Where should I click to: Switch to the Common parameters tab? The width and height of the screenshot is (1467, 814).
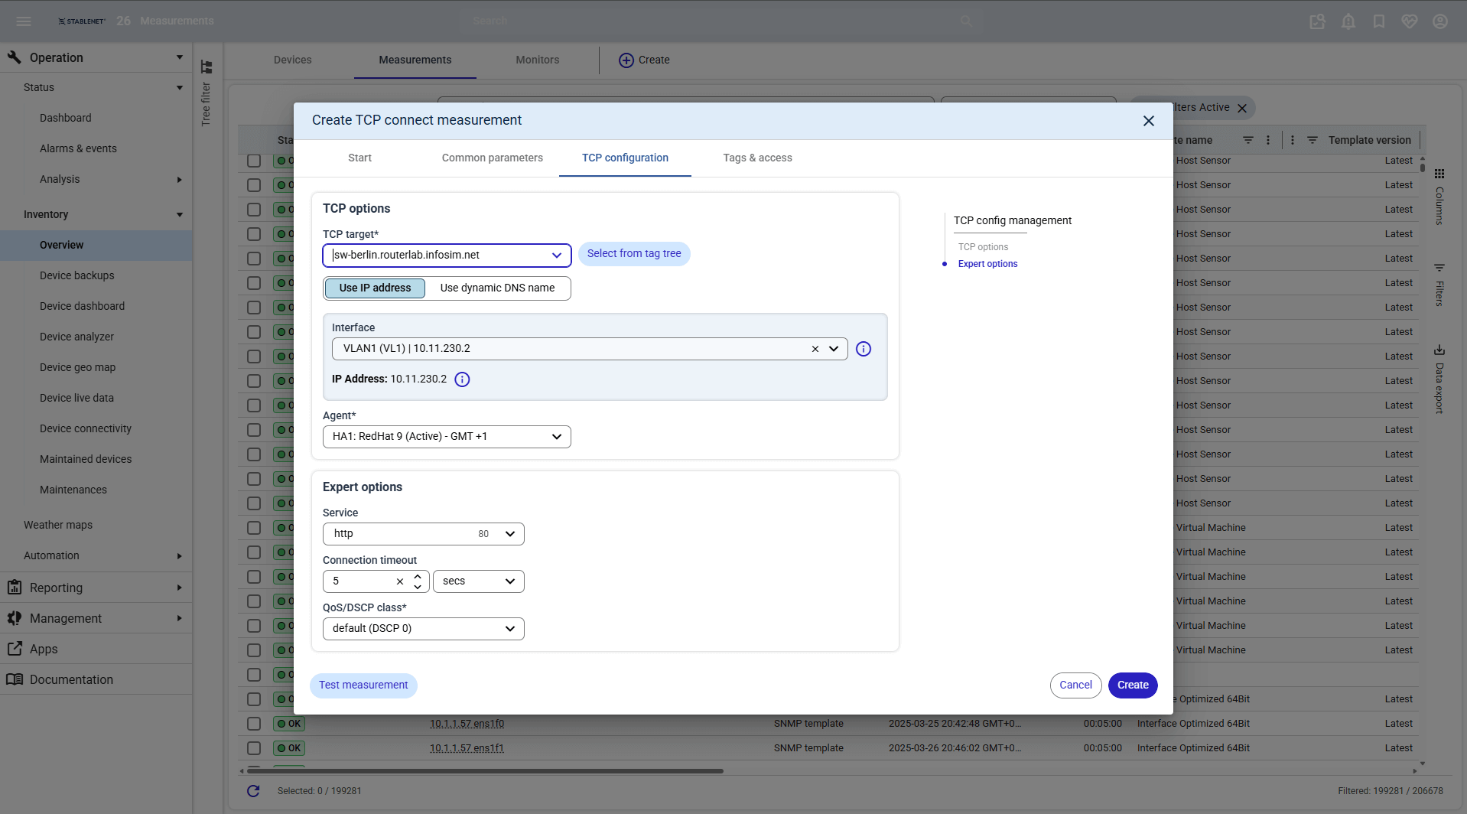click(x=492, y=158)
